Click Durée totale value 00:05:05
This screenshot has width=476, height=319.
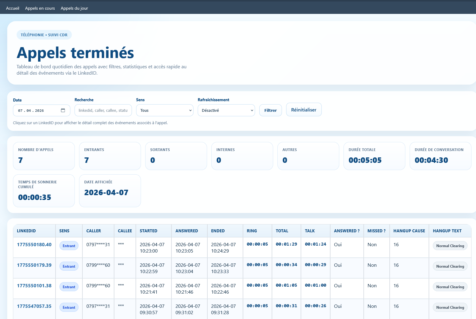pos(365,160)
